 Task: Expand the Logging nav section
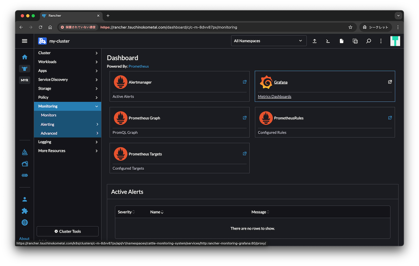(68, 142)
